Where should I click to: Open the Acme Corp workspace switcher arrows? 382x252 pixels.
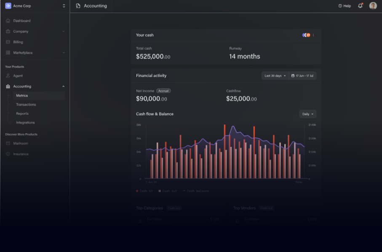[x=64, y=6]
